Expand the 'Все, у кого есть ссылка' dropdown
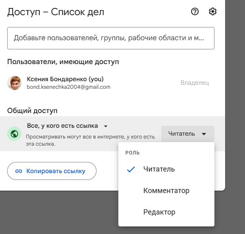Image resolution: width=245 pixels, height=234 pixels. click(x=68, y=126)
